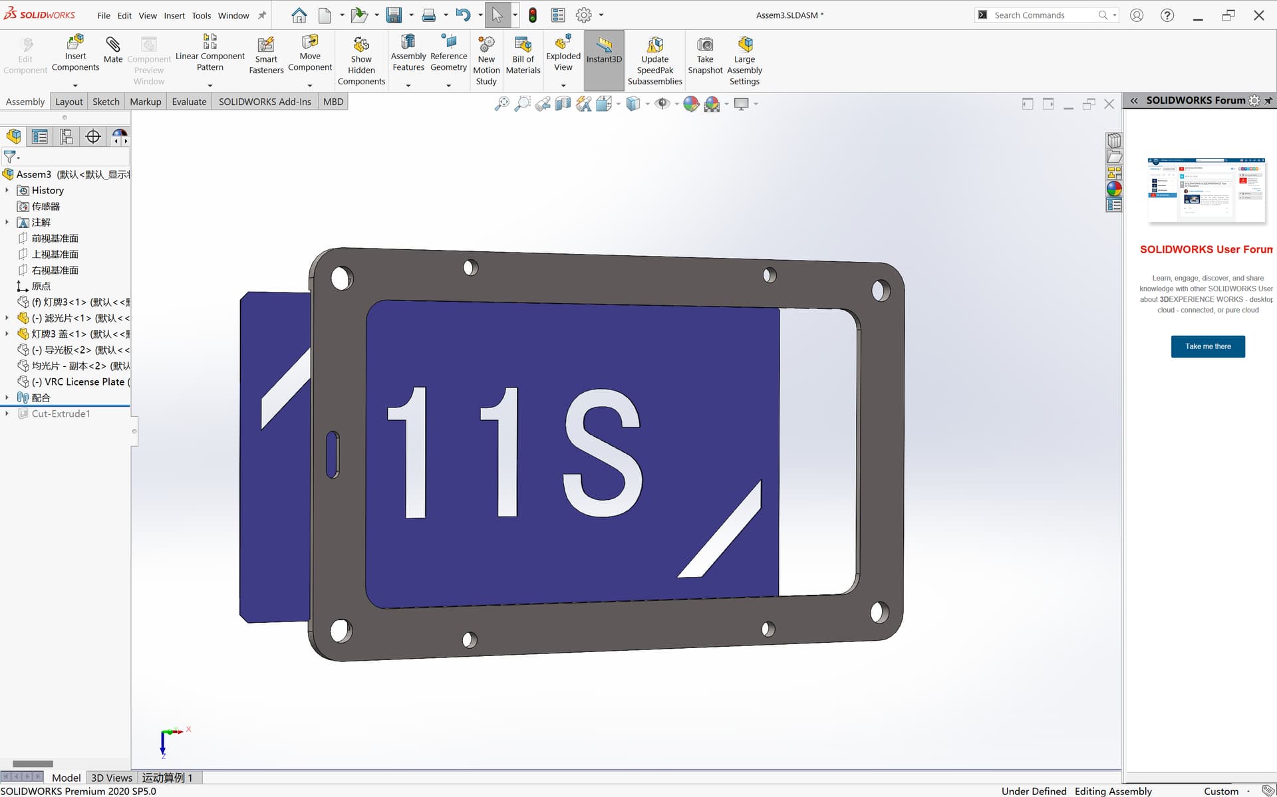
Task: Switch to the 3D Views tab
Action: point(111,777)
